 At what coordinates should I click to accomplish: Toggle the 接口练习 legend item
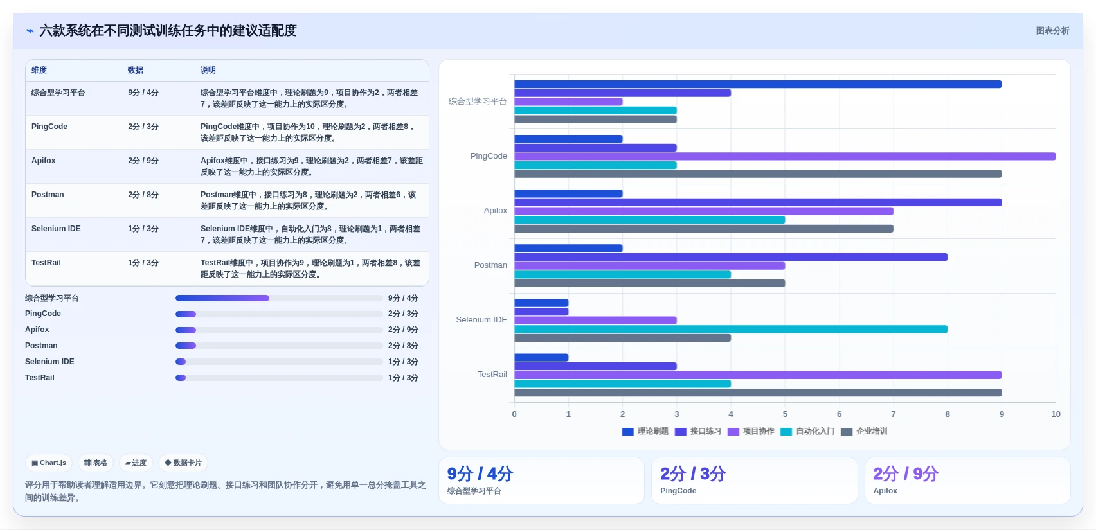[x=698, y=431]
